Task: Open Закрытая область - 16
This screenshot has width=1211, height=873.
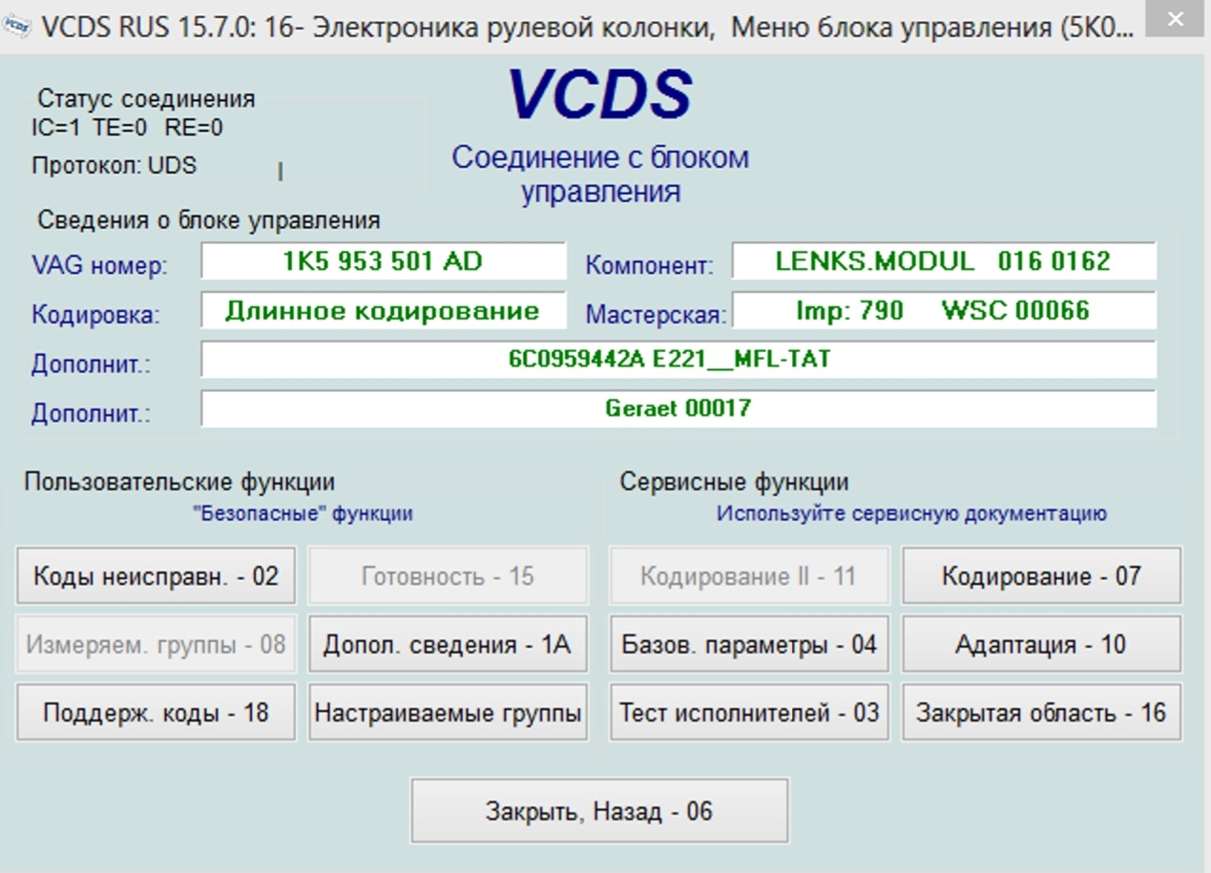Action: (1041, 713)
